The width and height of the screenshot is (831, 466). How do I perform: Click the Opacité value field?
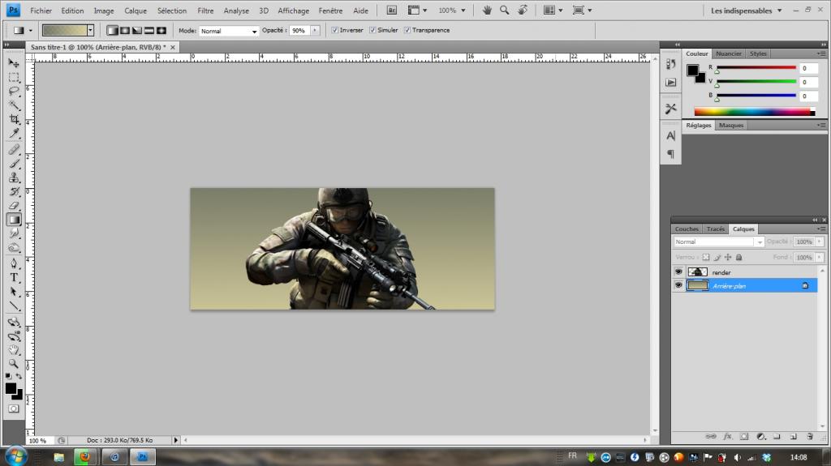click(299, 31)
